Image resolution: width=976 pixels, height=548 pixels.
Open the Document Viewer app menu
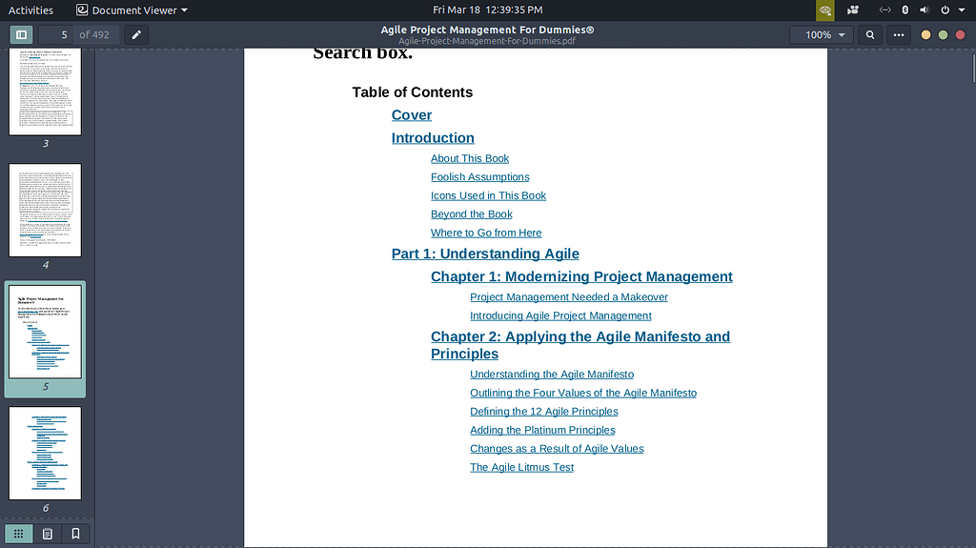[x=132, y=10]
